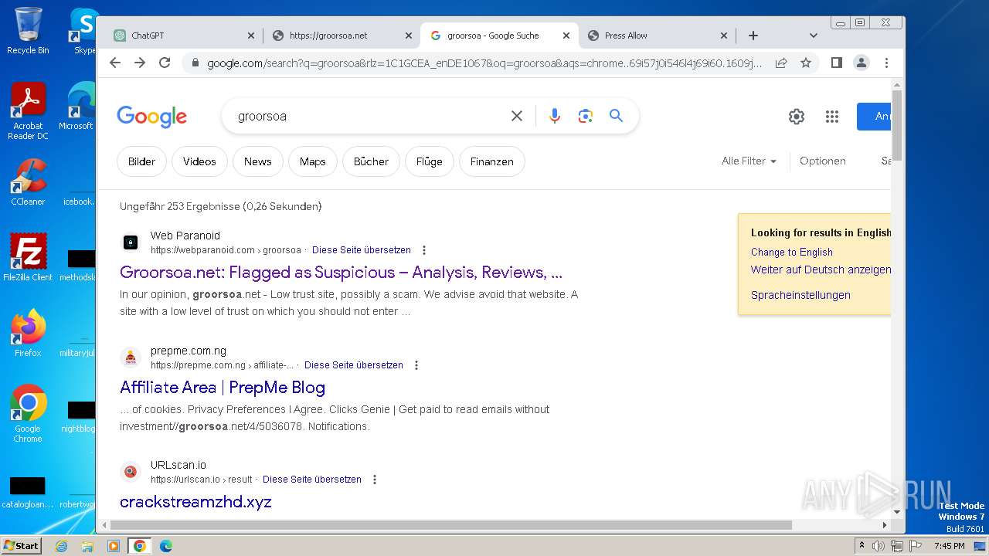989x556 pixels.
Task: Filter results by Flüge
Action: coord(429,161)
